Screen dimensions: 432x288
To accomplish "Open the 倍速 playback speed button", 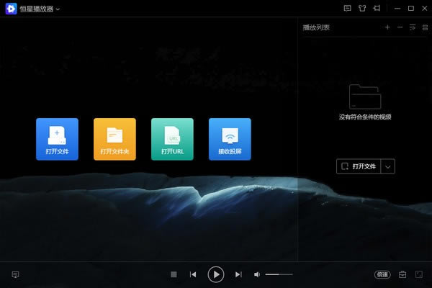I will tap(382, 274).
